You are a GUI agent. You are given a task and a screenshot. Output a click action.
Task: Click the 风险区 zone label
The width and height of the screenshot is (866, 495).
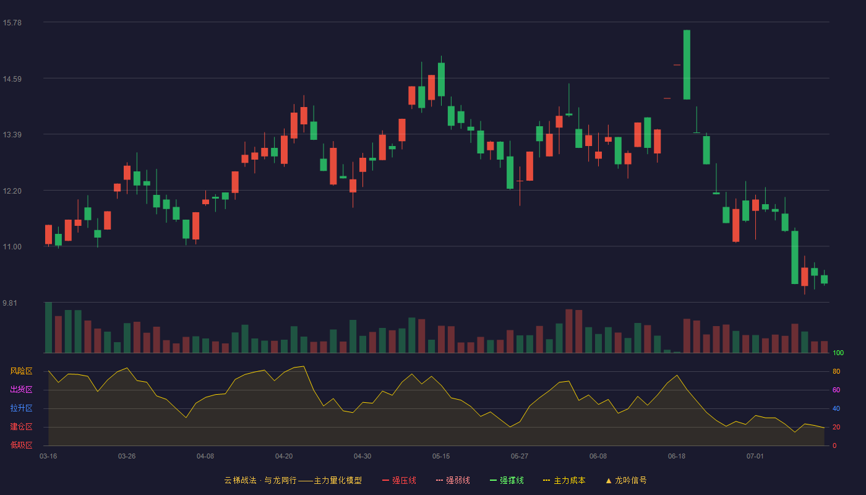tap(21, 371)
